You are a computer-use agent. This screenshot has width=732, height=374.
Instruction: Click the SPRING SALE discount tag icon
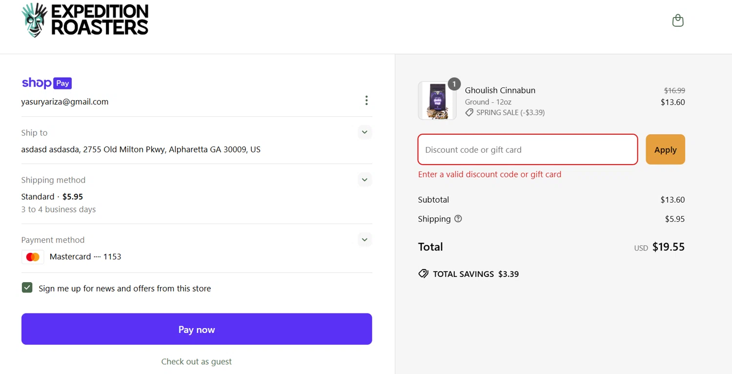pos(469,113)
